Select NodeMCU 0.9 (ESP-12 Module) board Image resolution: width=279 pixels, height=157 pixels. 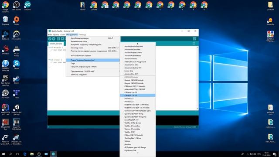pyautogui.click(x=138, y=105)
